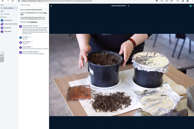This screenshot has height=129, width=194.
Task: Click the meeting title in the top bar
Action: [x=119, y=6]
